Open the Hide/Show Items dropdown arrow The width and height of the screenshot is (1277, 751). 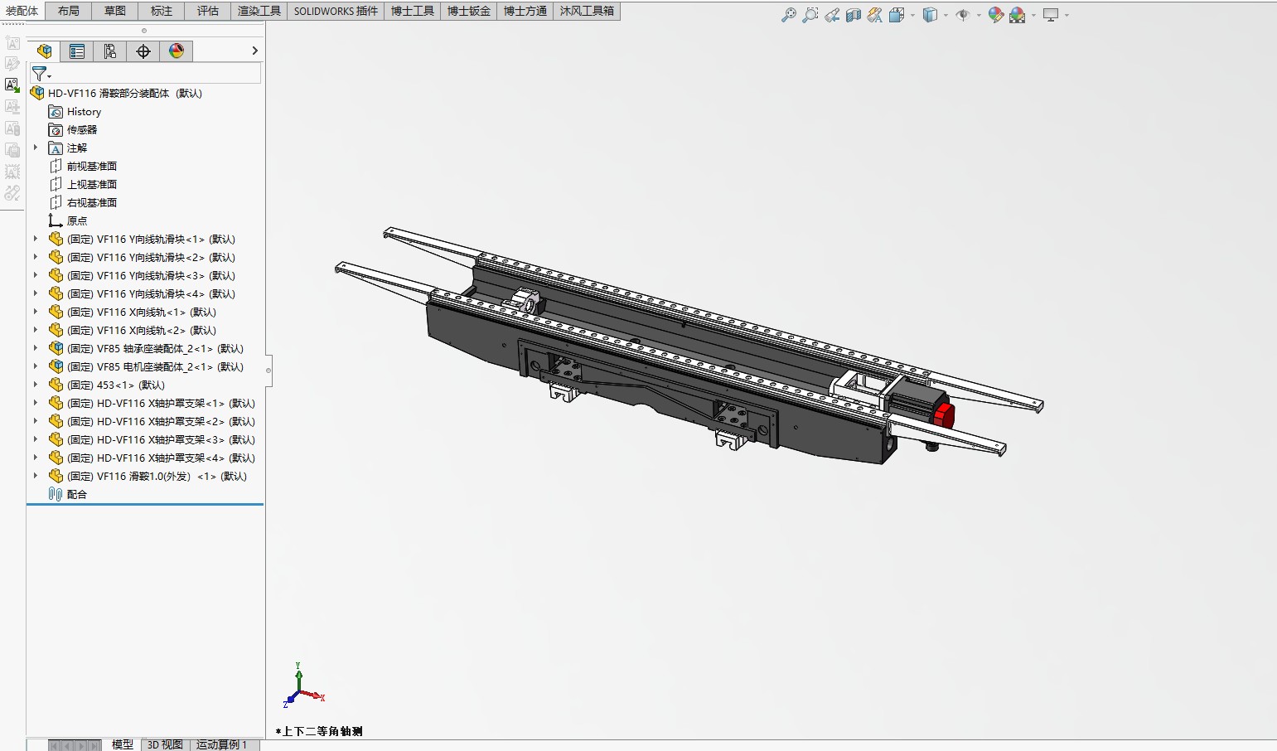click(979, 15)
